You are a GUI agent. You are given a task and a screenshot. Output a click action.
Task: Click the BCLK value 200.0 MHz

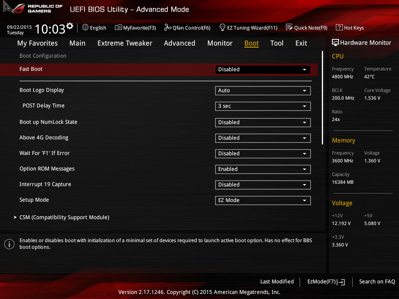point(343,98)
